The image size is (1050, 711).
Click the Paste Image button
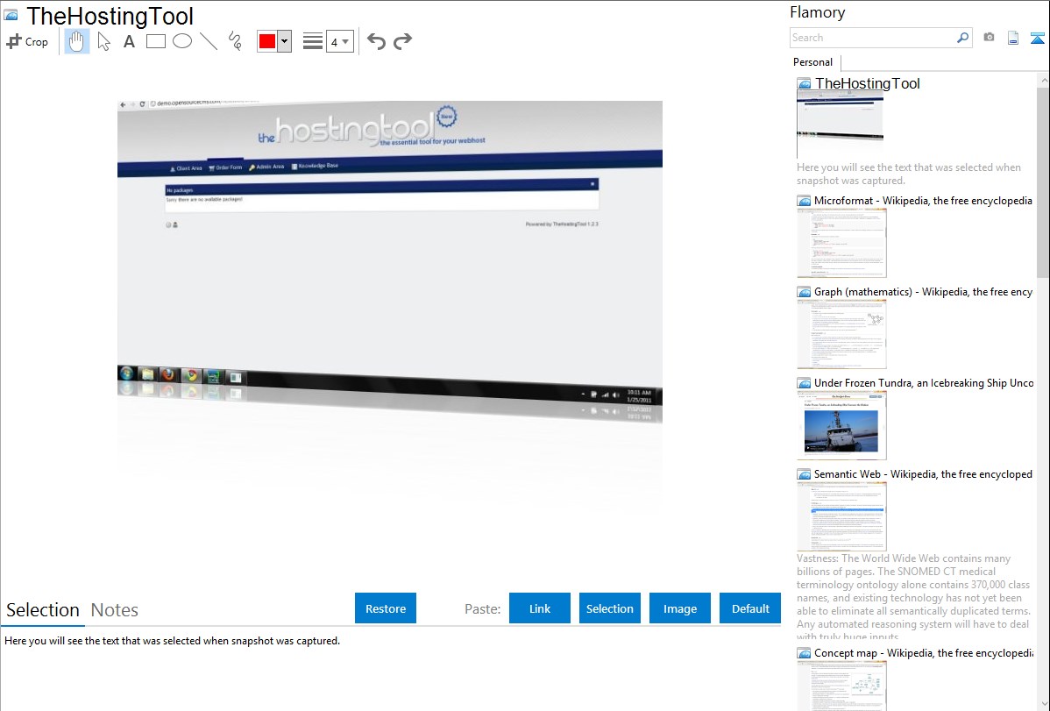pos(679,608)
